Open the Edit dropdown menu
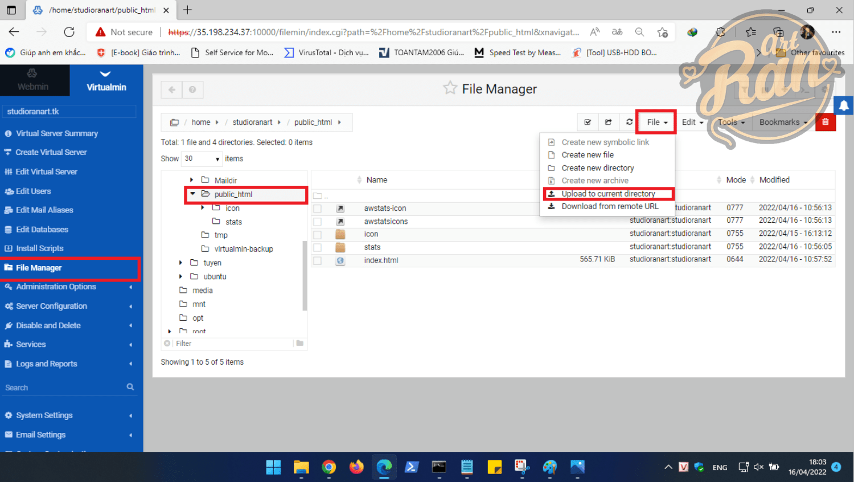Image resolution: width=854 pixels, height=482 pixels. click(x=692, y=122)
